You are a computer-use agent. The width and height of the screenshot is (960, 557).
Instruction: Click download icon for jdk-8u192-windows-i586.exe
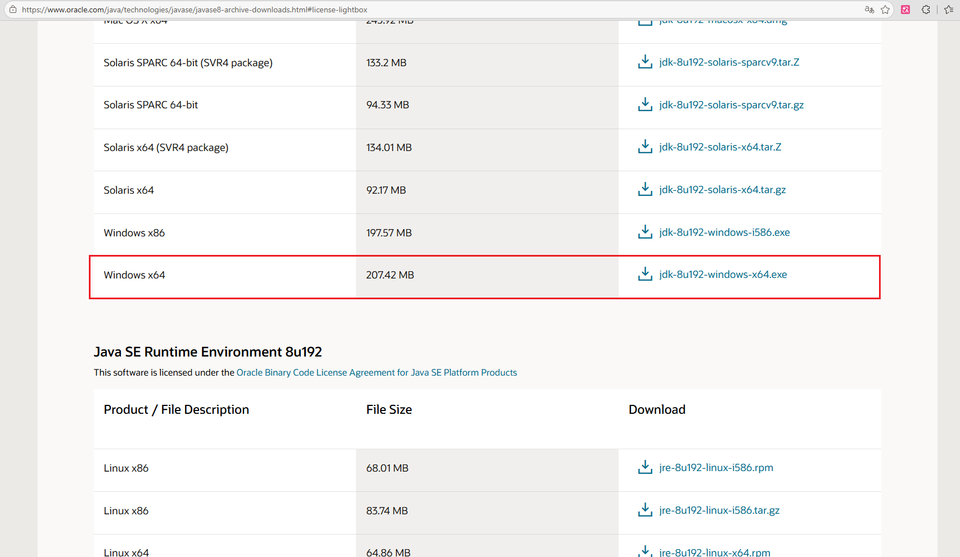(x=645, y=232)
